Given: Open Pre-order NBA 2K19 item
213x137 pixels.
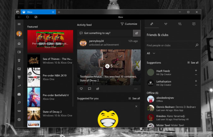Looking at the screenshot, I should [50, 77].
